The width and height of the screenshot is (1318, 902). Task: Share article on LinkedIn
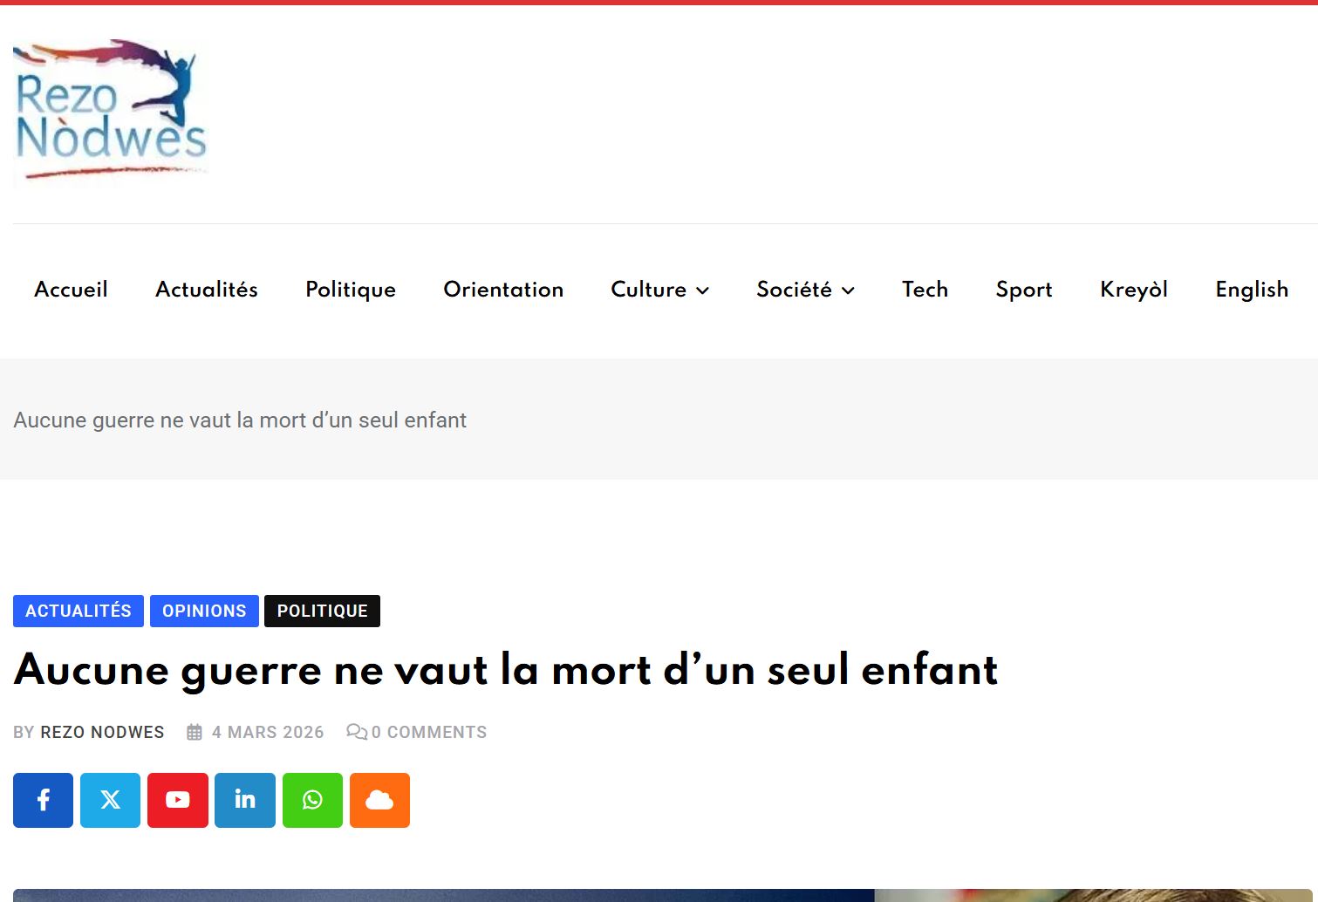[245, 800]
